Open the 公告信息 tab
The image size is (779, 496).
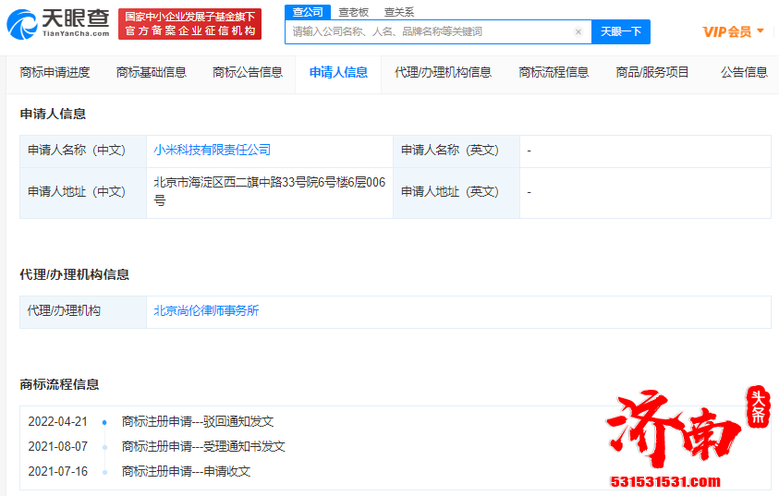(x=744, y=72)
